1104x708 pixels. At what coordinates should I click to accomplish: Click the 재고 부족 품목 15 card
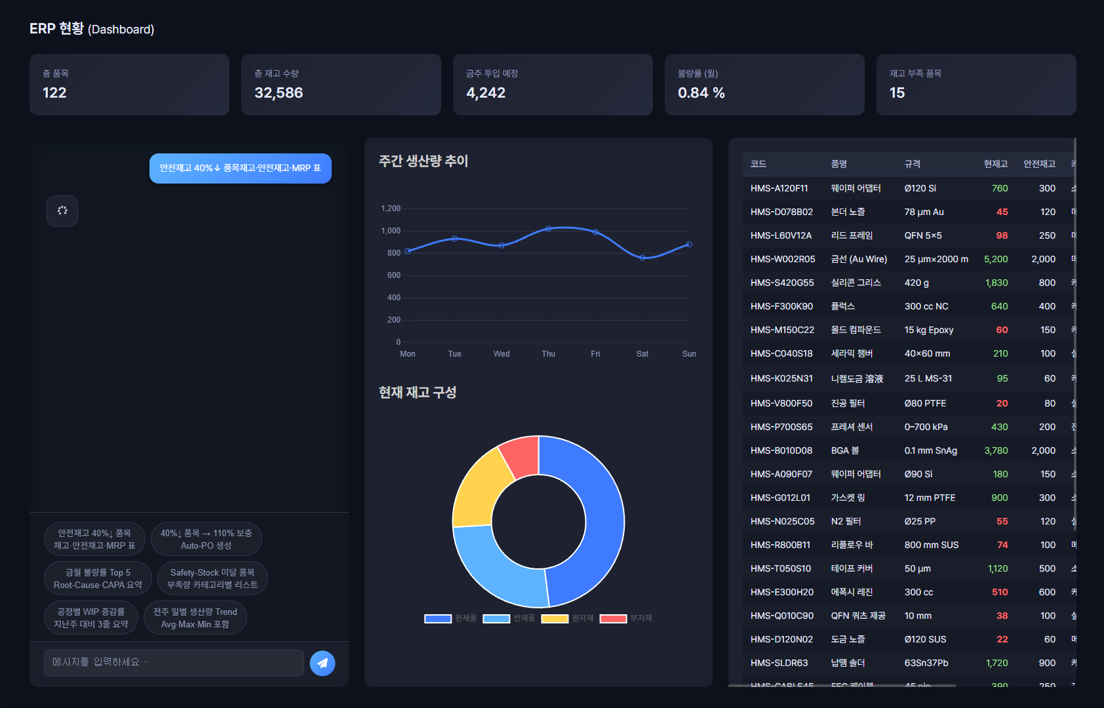click(976, 85)
